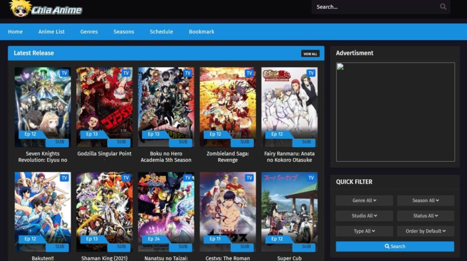Click Ep 24 label on Nanatsu no Taizai

point(154,239)
